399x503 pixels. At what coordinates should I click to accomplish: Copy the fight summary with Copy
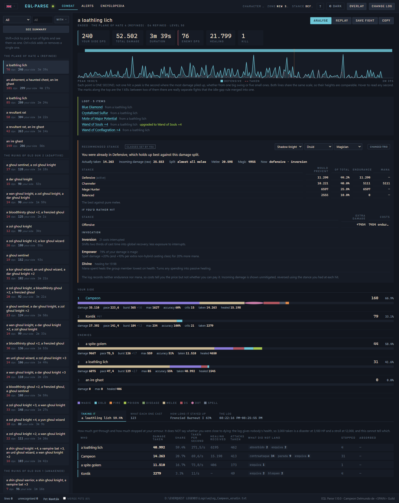pyautogui.click(x=386, y=20)
